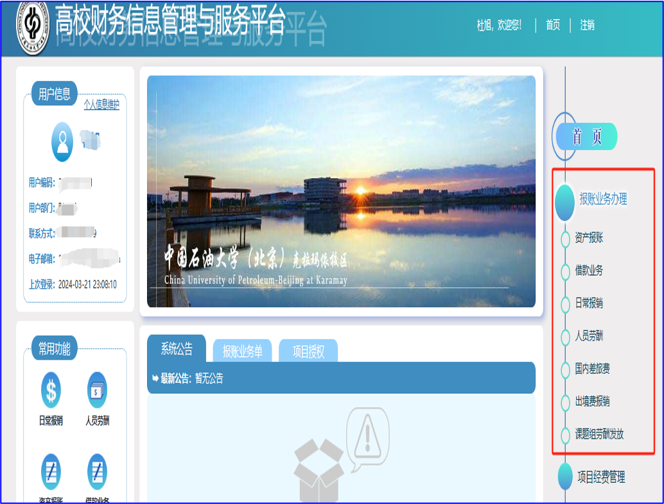Go to 首页 in the top header
This screenshot has width=664, height=504.
click(x=553, y=25)
